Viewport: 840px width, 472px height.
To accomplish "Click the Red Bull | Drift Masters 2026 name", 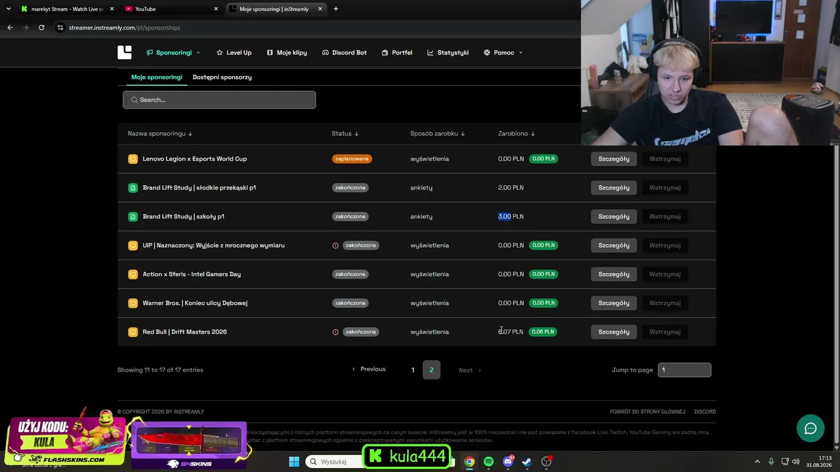I will pos(184,332).
